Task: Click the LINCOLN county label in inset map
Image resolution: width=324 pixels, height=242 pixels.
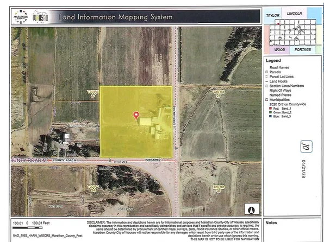Action: pos(294,14)
